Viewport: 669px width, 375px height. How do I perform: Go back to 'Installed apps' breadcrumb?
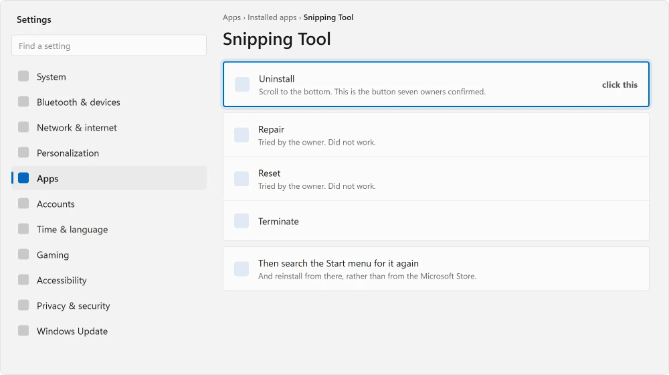tap(272, 17)
